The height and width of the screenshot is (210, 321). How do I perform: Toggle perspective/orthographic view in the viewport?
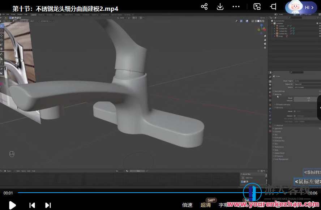click(x=265, y=47)
